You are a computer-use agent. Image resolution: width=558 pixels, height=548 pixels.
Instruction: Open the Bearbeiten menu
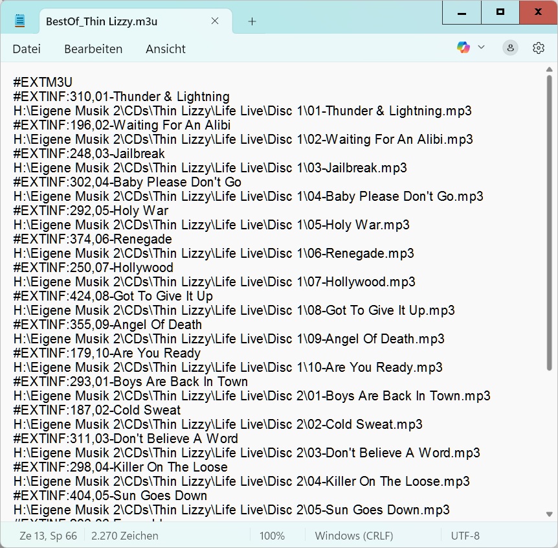pos(93,49)
